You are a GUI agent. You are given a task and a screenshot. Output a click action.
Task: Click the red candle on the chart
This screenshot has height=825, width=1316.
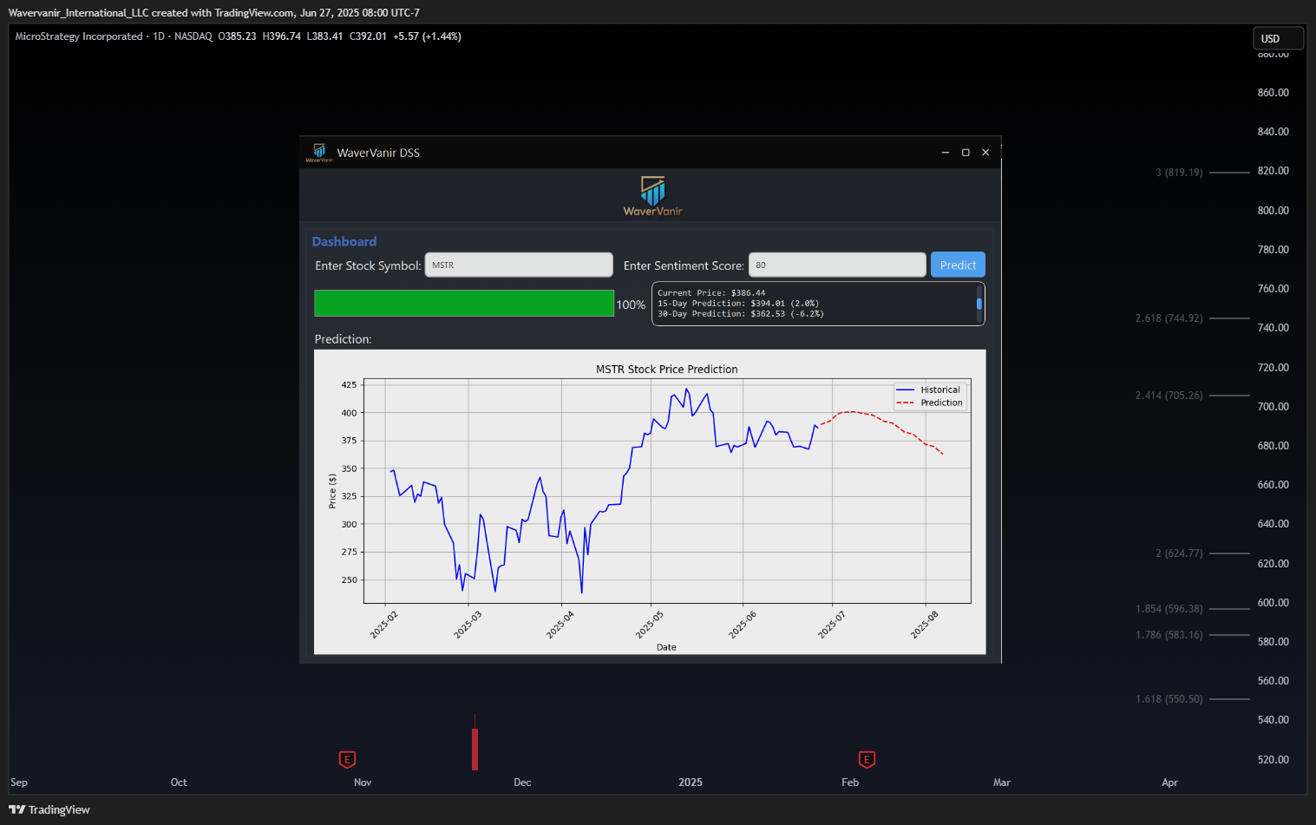475,748
